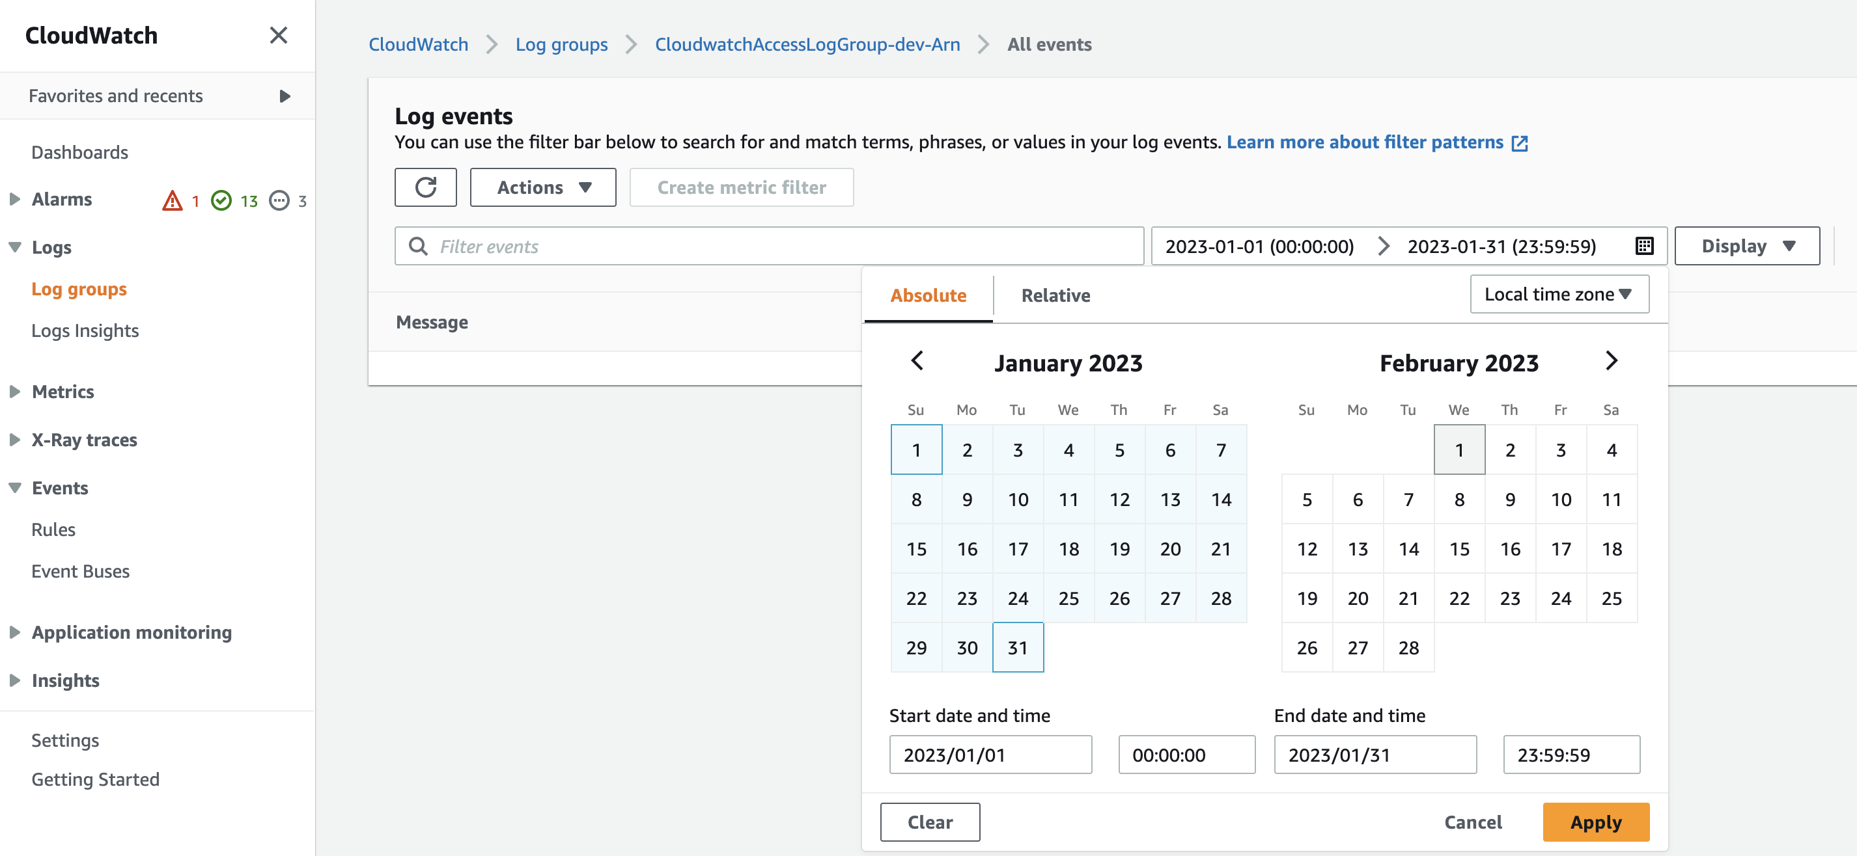Click the green OK alarms check icon
Viewport: 1857px width, 856px height.
(221, 200)
